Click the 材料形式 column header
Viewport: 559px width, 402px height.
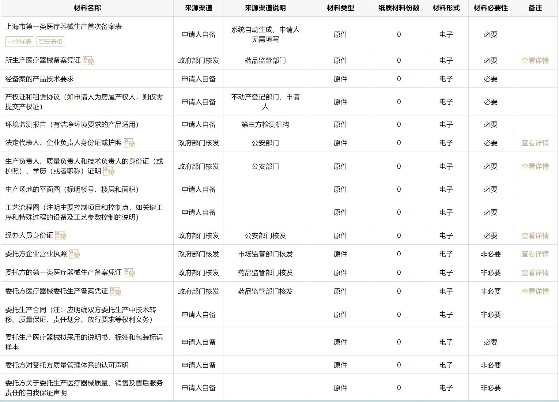pos(446,8)
